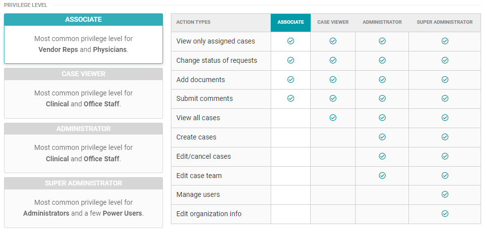Viewport: 487px width, 232px height.
Task: Click Super Administrator checkmark for Edit organization info
Action: 445,214
